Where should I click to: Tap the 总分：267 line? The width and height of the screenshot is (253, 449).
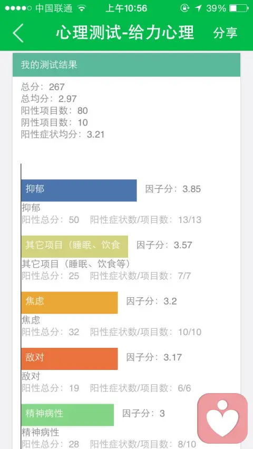(x=43, y=87)
